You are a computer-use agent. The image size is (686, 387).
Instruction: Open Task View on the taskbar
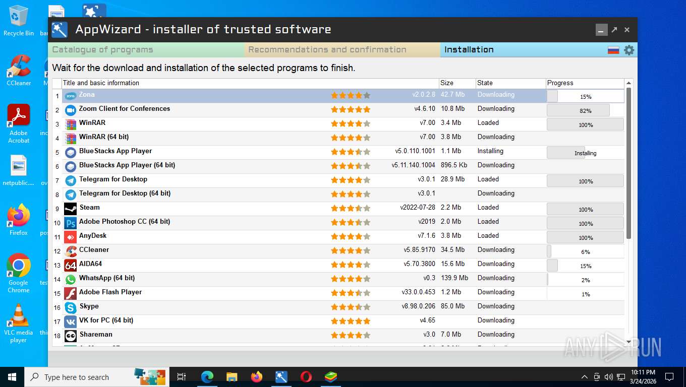click(182, 377)
